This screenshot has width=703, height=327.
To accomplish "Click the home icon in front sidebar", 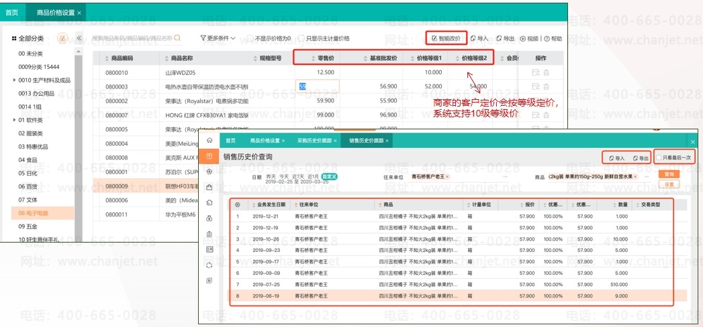I will 209,141.
